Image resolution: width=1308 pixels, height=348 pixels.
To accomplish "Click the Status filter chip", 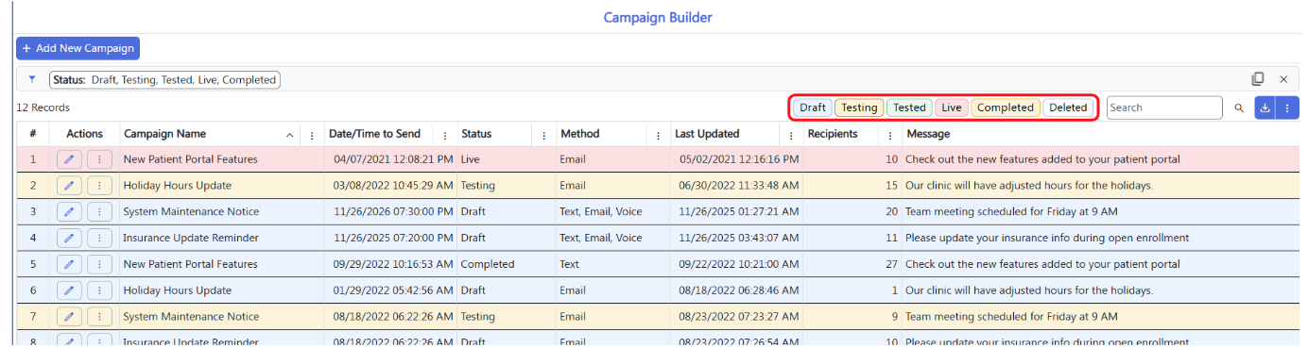I will pyautogui.click(x=164, y=80).
